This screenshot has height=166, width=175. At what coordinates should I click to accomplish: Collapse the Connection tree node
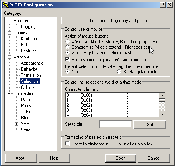pos(9,93)
